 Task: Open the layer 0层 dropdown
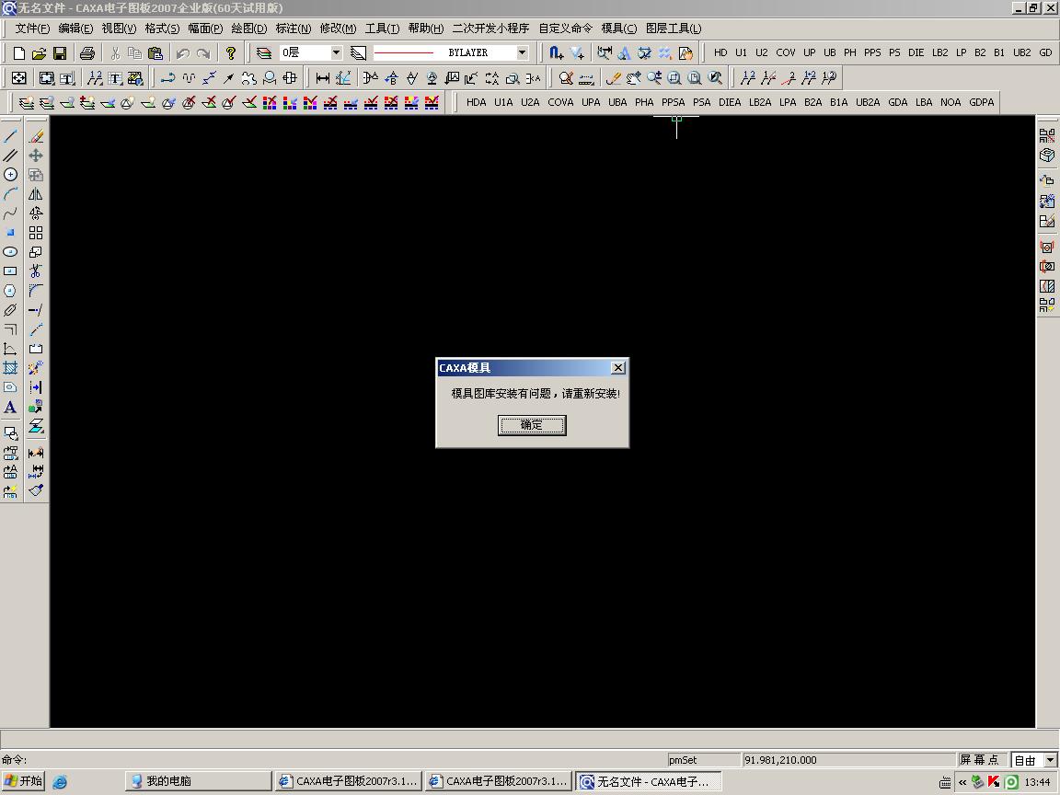(x=336, y=52)
